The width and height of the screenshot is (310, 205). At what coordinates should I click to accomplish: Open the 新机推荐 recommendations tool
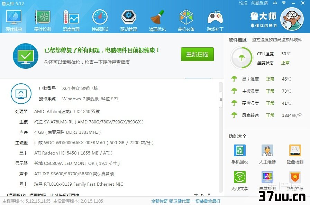point(295,181)
